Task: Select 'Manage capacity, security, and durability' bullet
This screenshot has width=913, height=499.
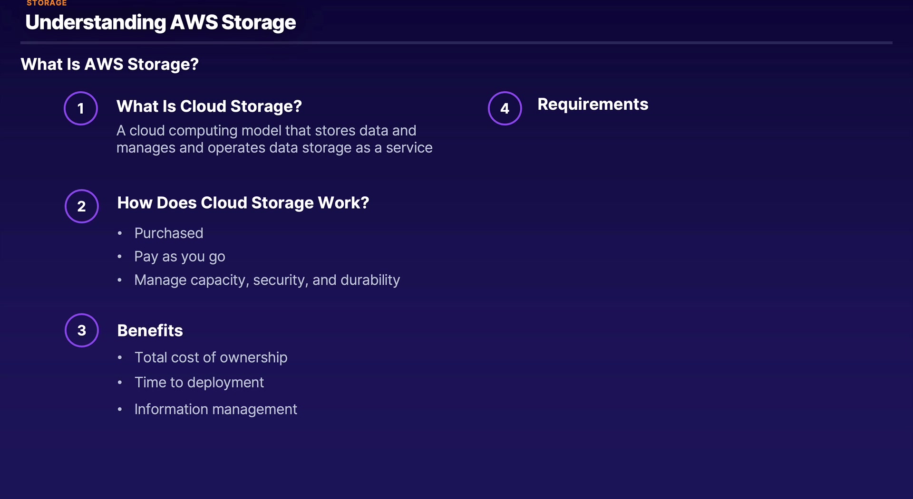Action: click(267, 280)
